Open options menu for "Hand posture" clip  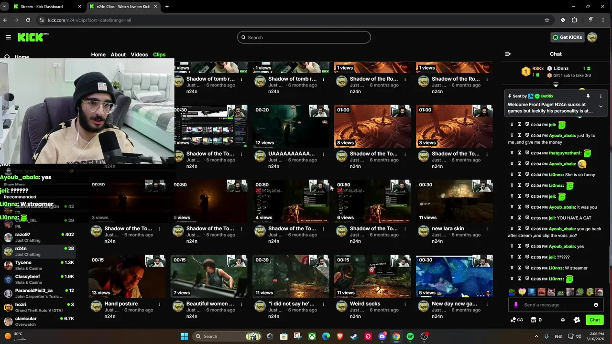tap(160, 304)
